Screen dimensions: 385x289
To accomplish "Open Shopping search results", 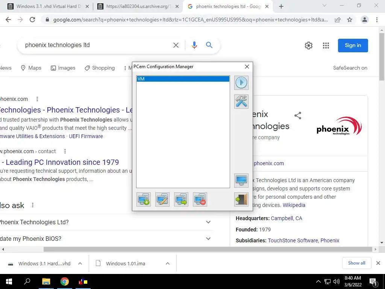I will 100,68.
